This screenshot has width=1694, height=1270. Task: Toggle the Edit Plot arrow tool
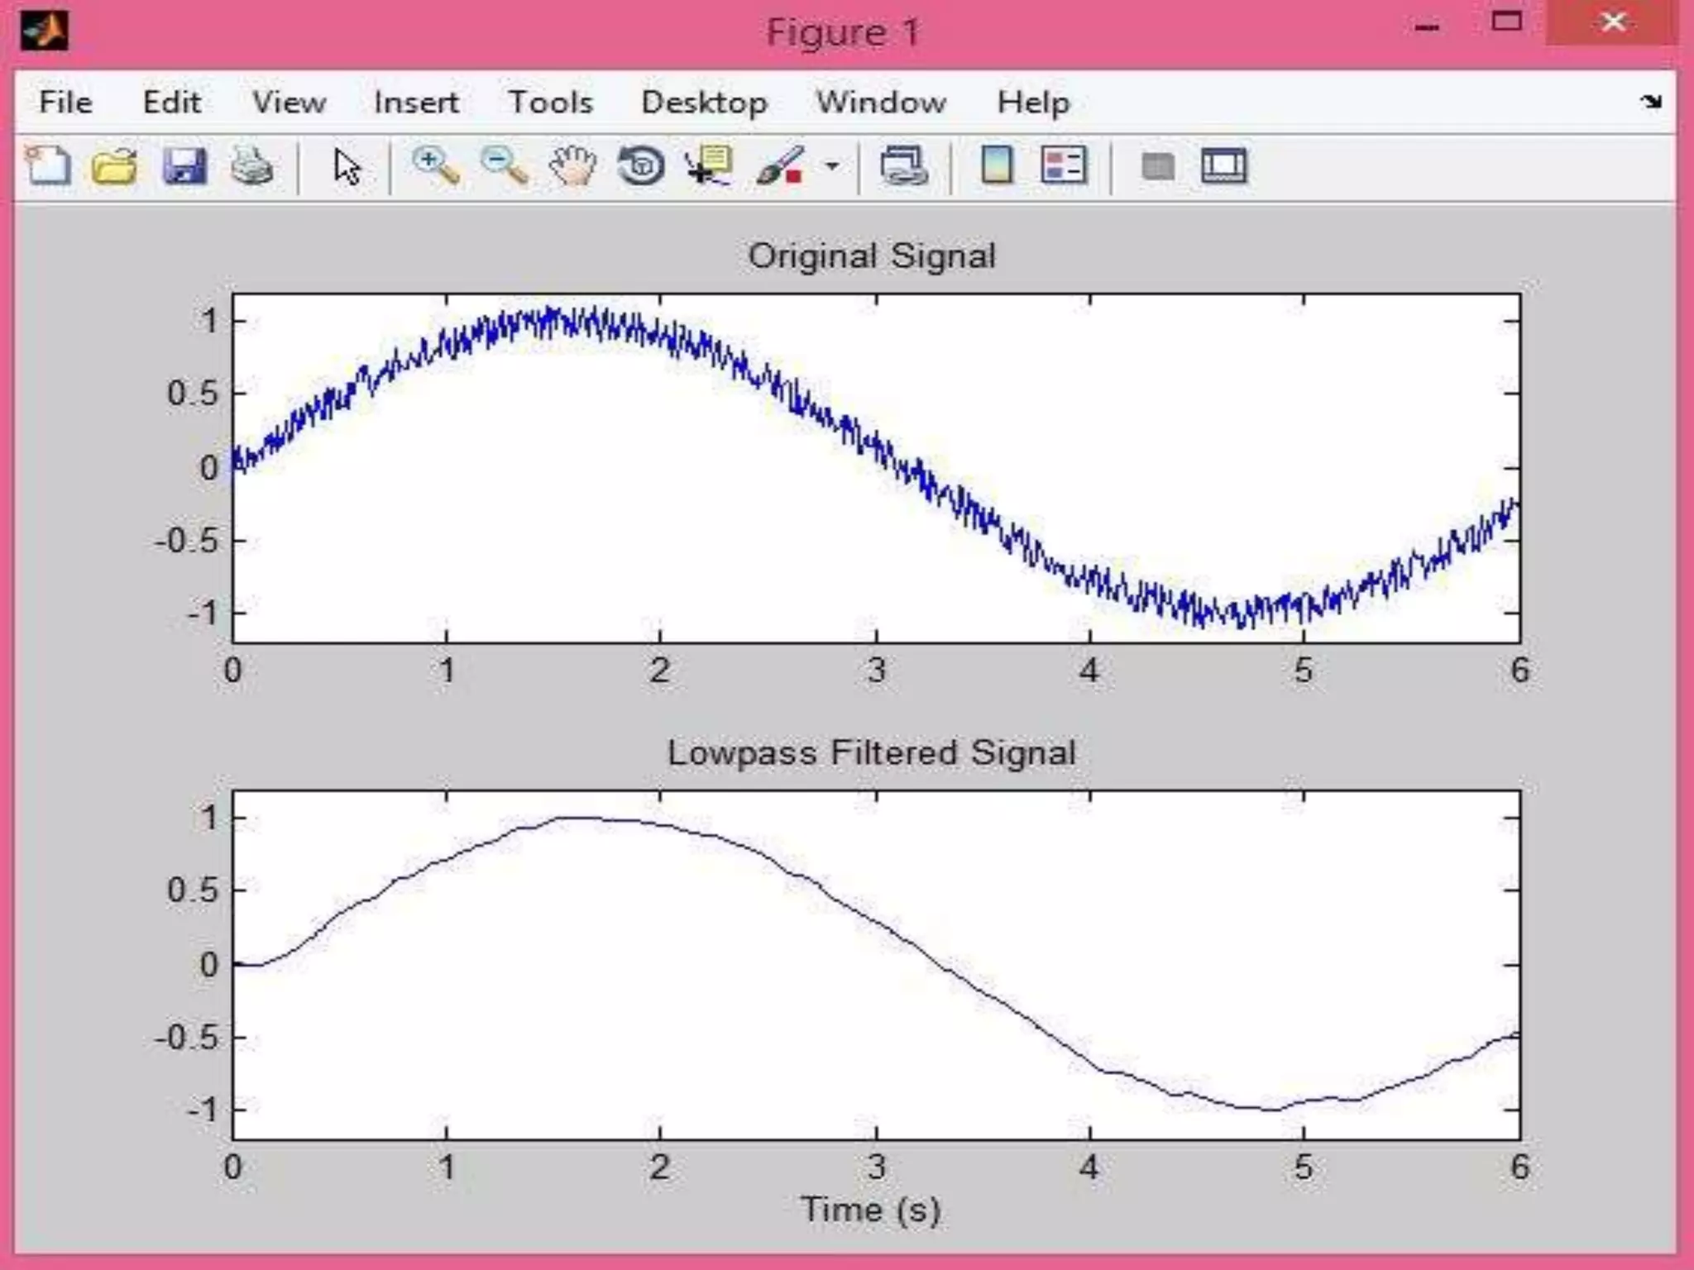pos(347,165)
